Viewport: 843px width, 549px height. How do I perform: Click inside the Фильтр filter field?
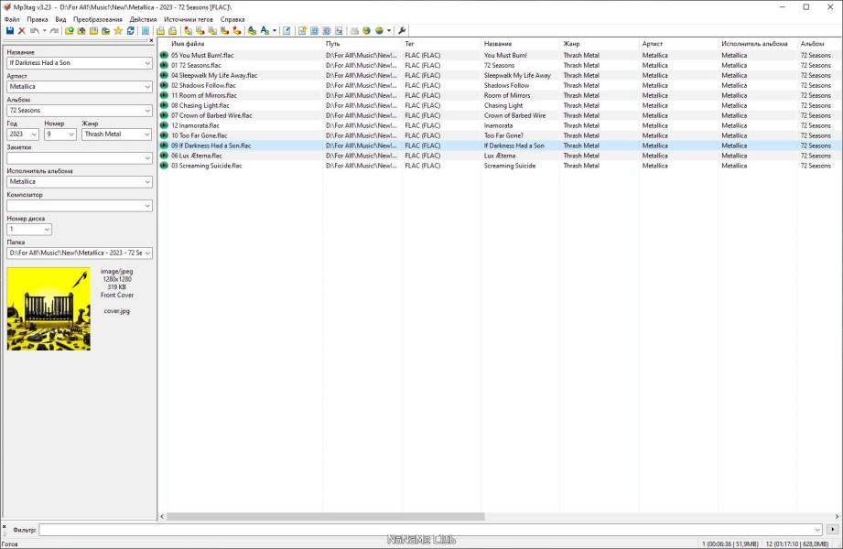tap(430, 530)
